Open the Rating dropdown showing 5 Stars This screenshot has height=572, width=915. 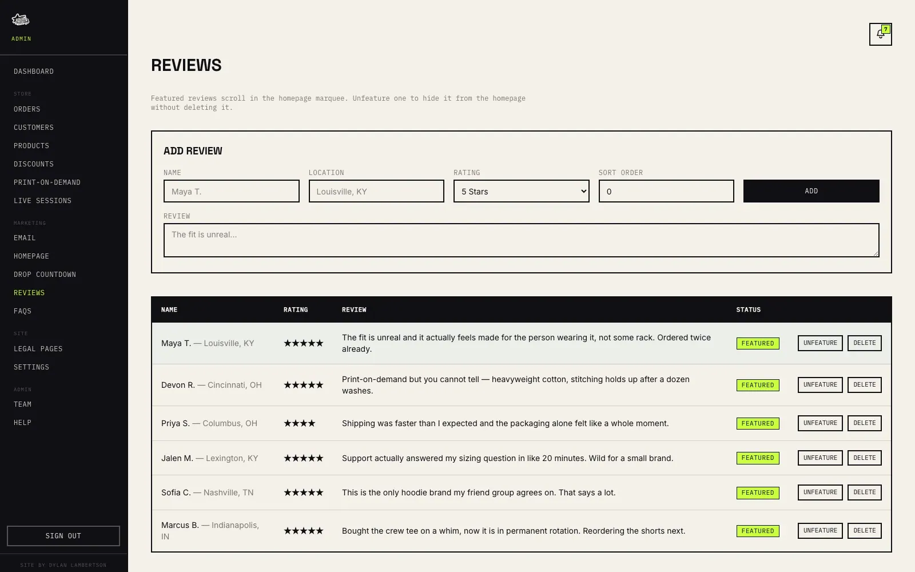tap(521, 191)
